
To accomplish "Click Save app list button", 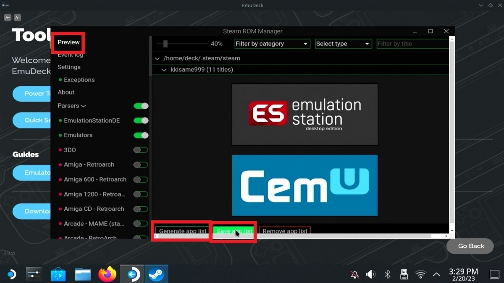I will tap(234, 231).
